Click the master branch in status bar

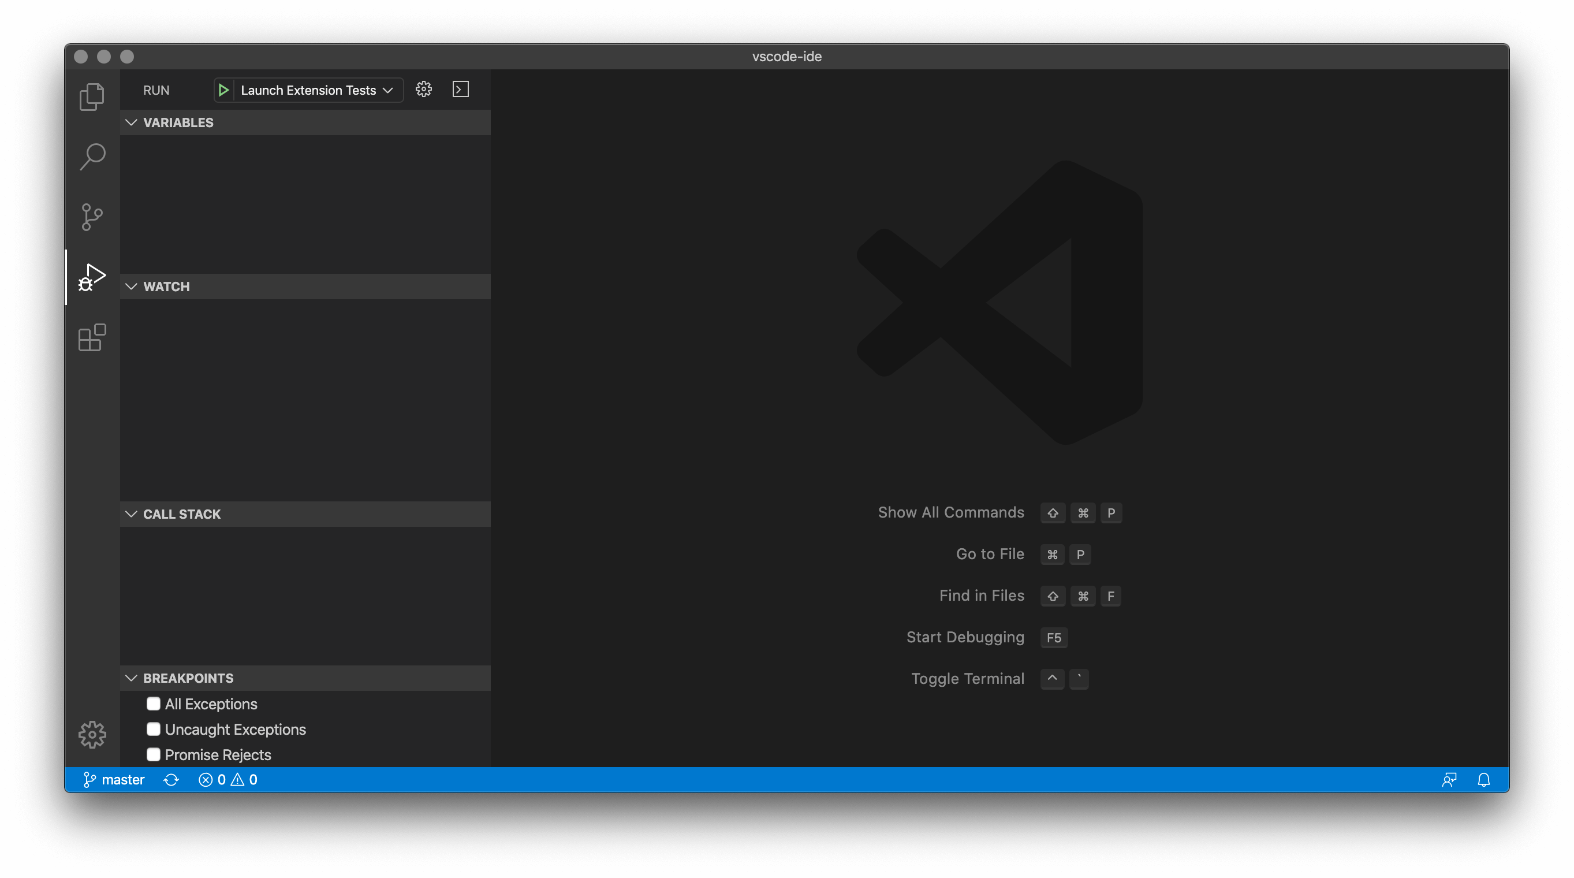pyautogui.click(x=114, y=780)
